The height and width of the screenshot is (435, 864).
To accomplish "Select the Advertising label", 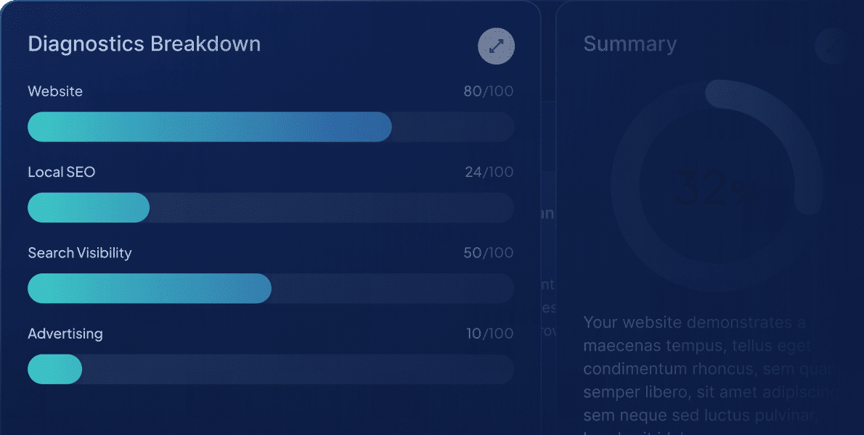I will [65, 334].
